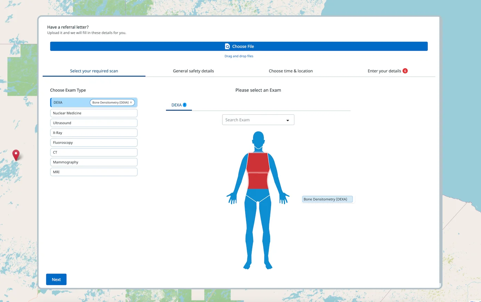Select the DEXA exam type
This screenshot has height=302, width=481.
click(94, 103)
